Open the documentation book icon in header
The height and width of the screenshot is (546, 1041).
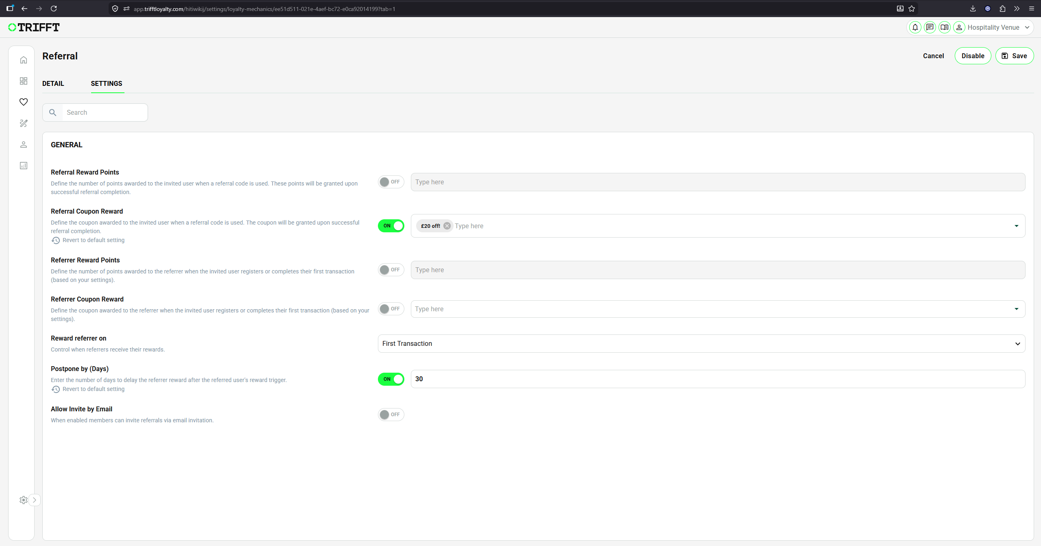pos(945,27)
